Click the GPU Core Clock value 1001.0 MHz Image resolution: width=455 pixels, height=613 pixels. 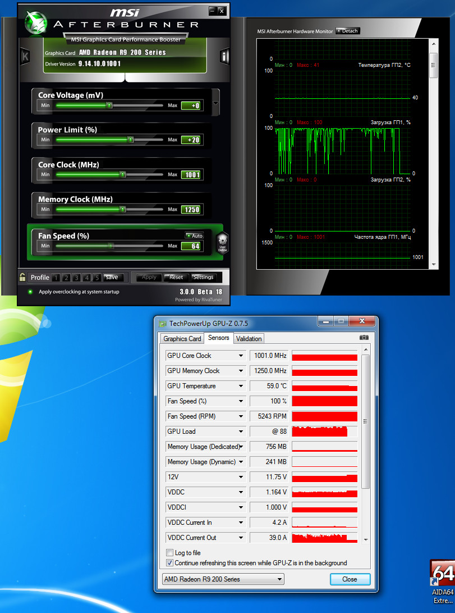point(269,355)
